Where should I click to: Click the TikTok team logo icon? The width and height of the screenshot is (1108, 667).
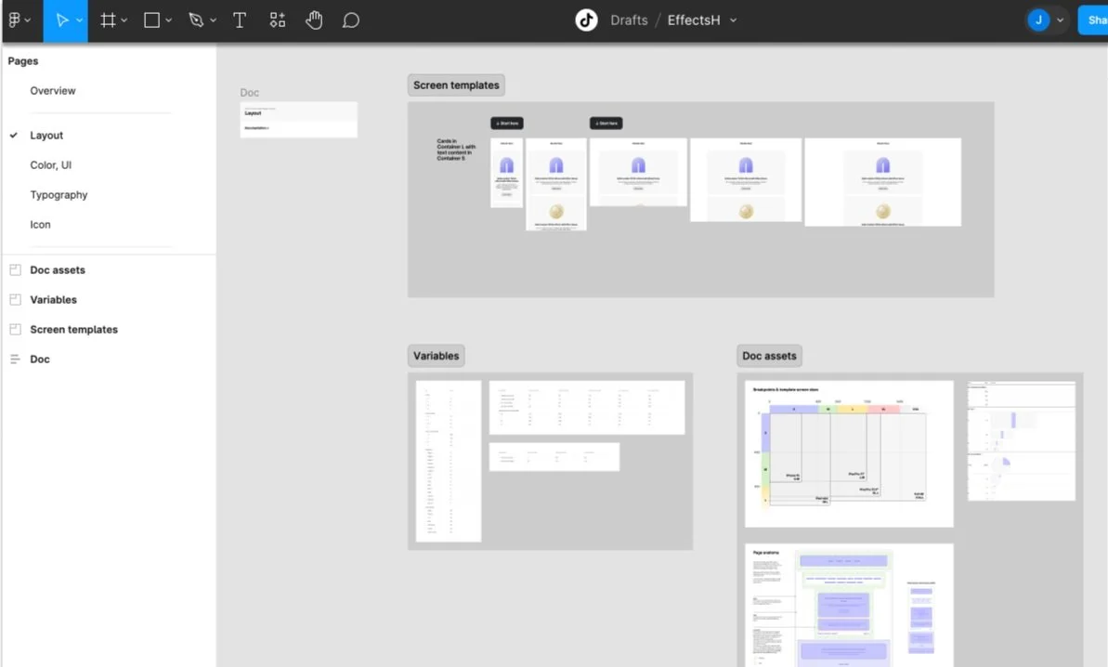pos(586,20)
